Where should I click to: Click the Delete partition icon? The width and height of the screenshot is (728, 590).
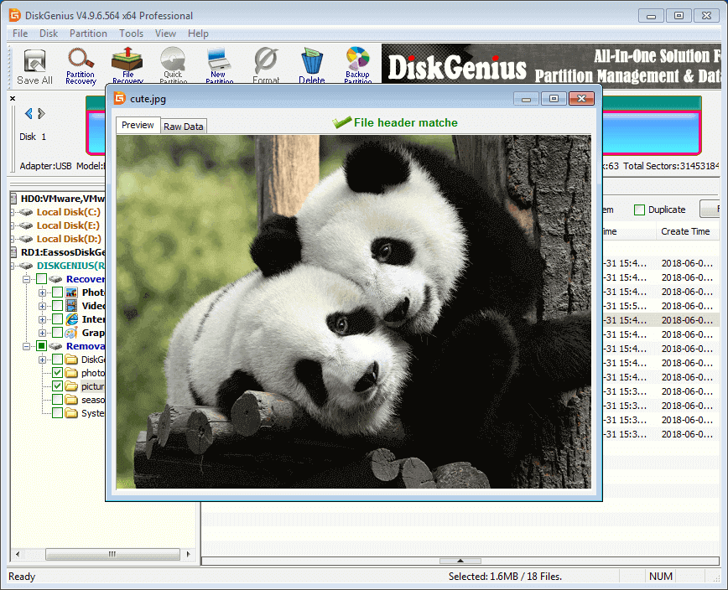(312, 65)
